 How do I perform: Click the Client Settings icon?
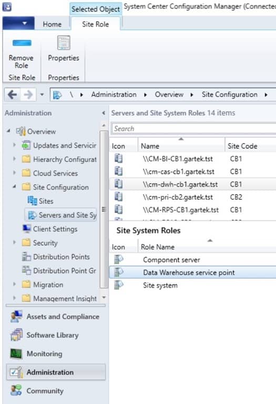27,229
